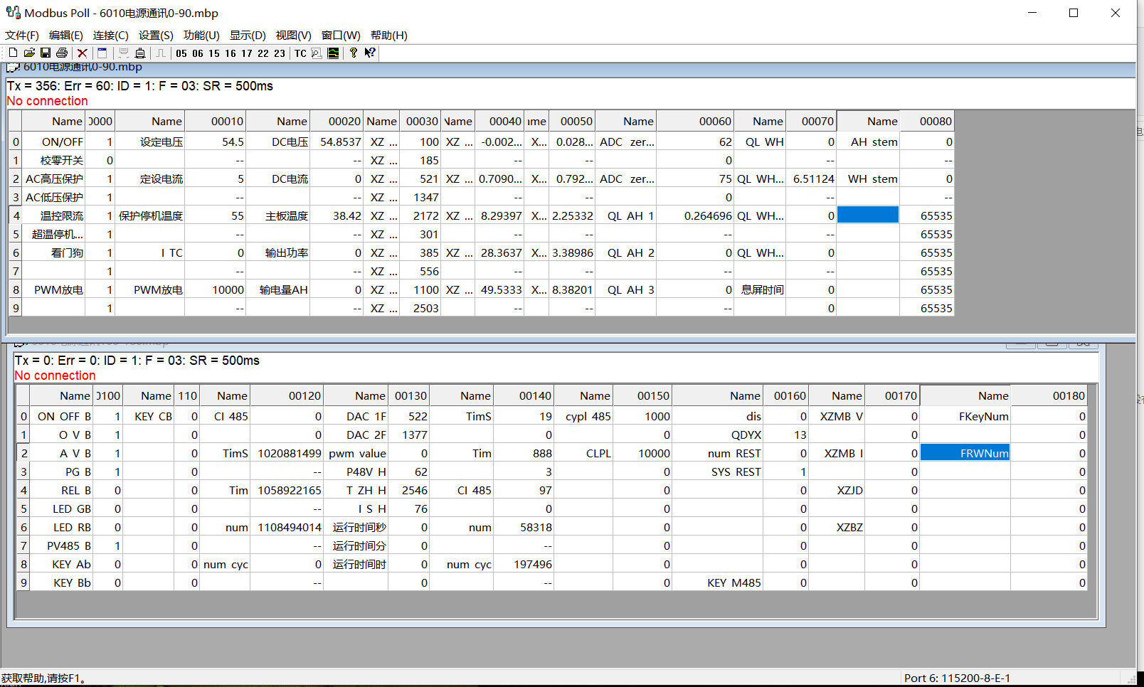Viewport: 1144px width, 687px height.
Task: Open Read/Write definition window icon
Action: [x=102, y=53]
